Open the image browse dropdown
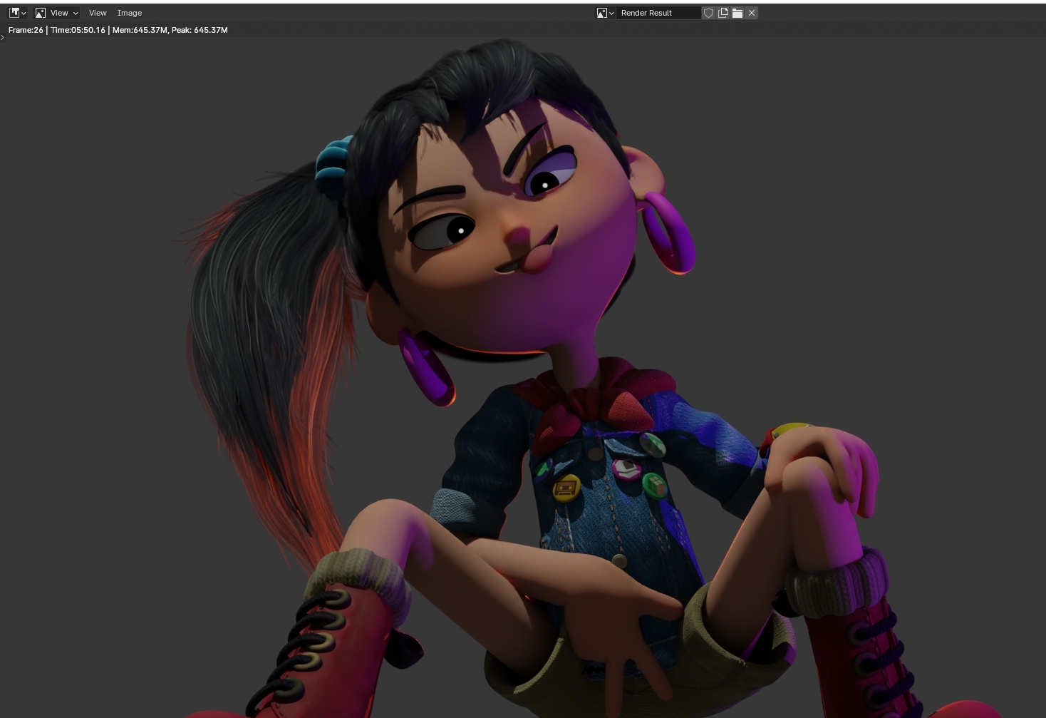The height and width of the screenshot is (718, 1046). click(x=606, y=13)
